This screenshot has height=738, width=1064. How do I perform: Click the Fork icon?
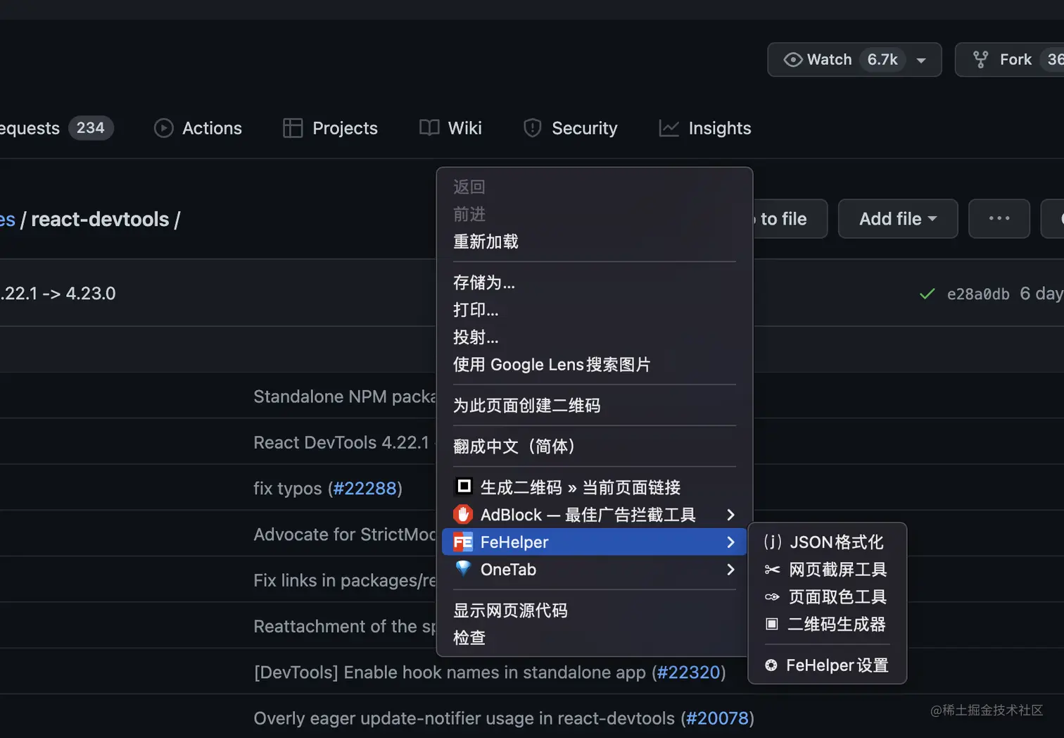(980, 60)
